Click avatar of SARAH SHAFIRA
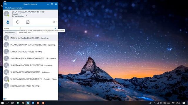 point(6,52)
